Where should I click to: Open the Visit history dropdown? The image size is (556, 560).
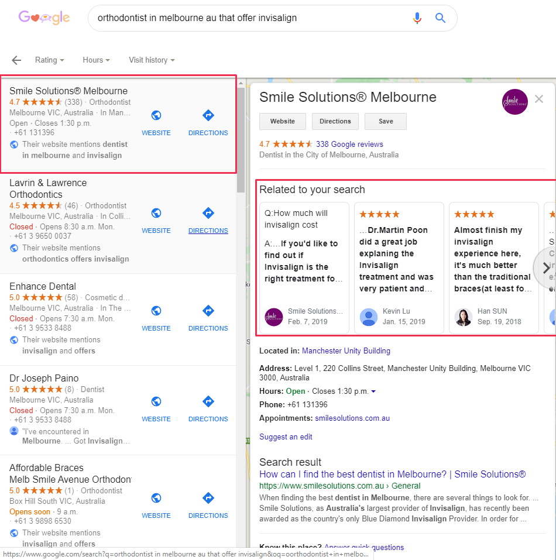[x=152, y=60]
